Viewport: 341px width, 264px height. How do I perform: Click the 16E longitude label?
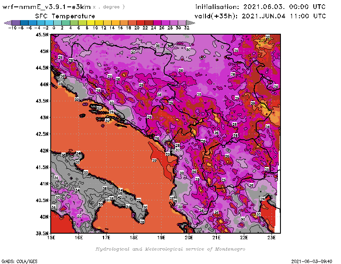tap(79, 238)
